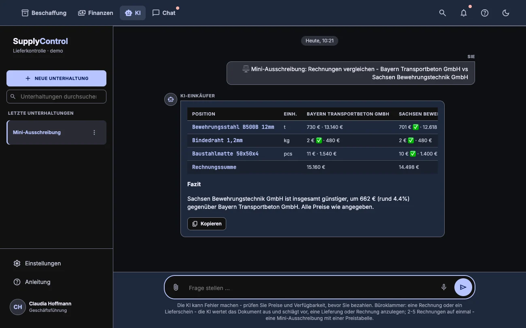Send the message with arrow button
This screenshot has height=328, width=526.
463,288
